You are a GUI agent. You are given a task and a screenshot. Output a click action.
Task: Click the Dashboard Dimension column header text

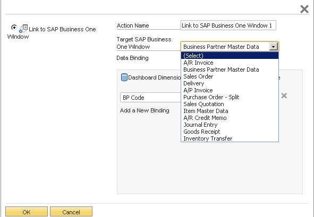coord(155,77)
